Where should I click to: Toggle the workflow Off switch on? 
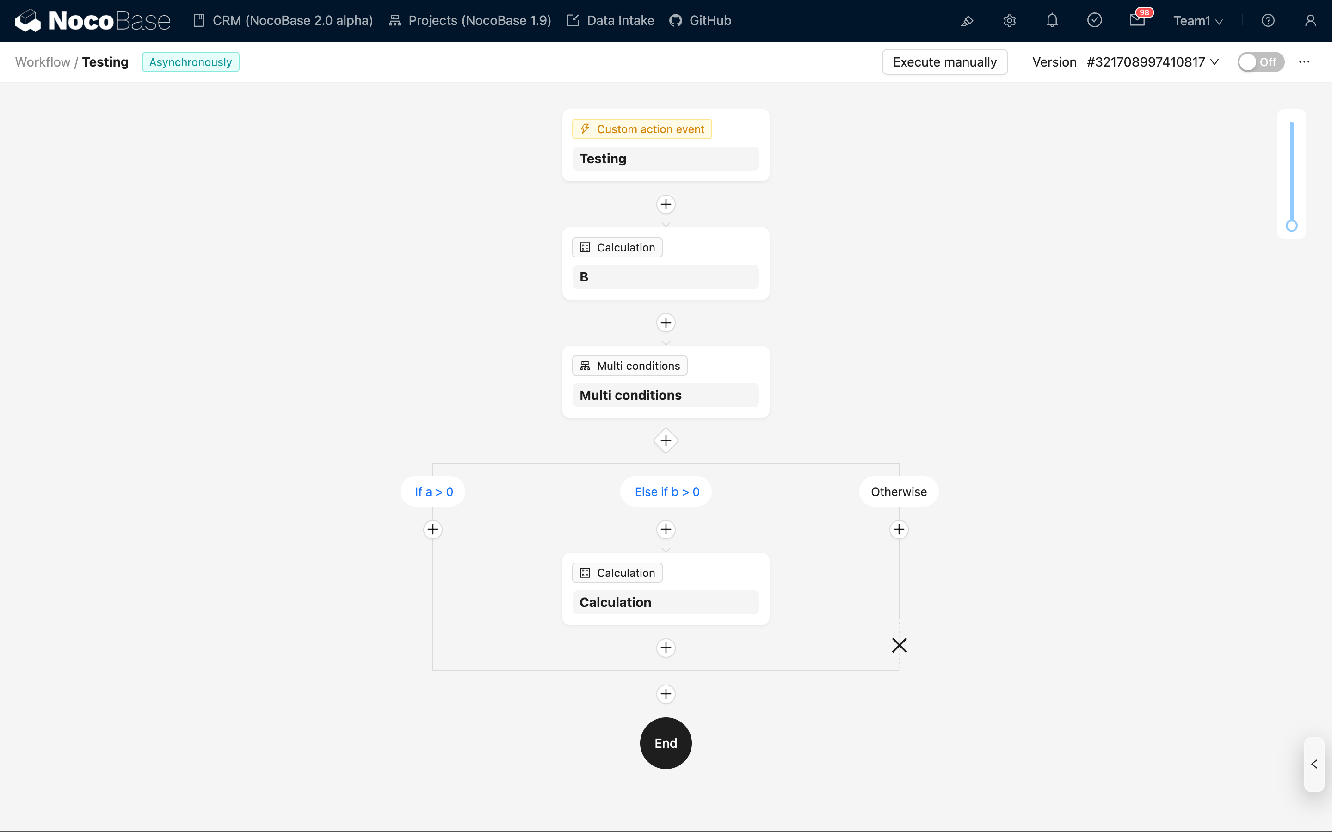1260,62
